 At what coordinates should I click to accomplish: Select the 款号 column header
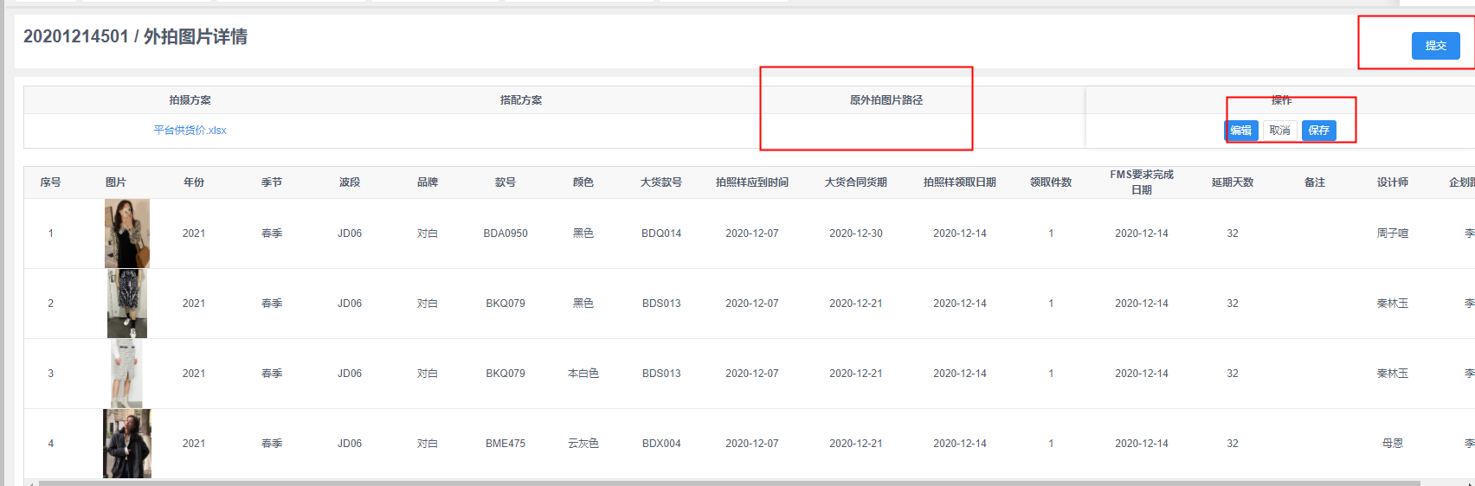506,182
